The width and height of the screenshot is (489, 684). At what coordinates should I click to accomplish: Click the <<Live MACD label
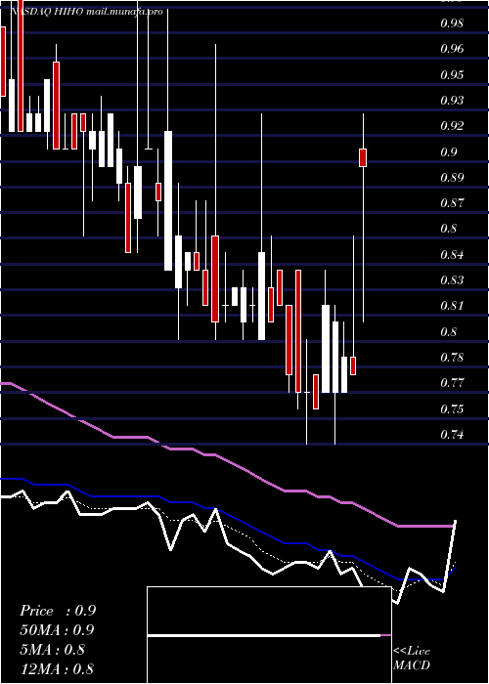click(412, 659)
